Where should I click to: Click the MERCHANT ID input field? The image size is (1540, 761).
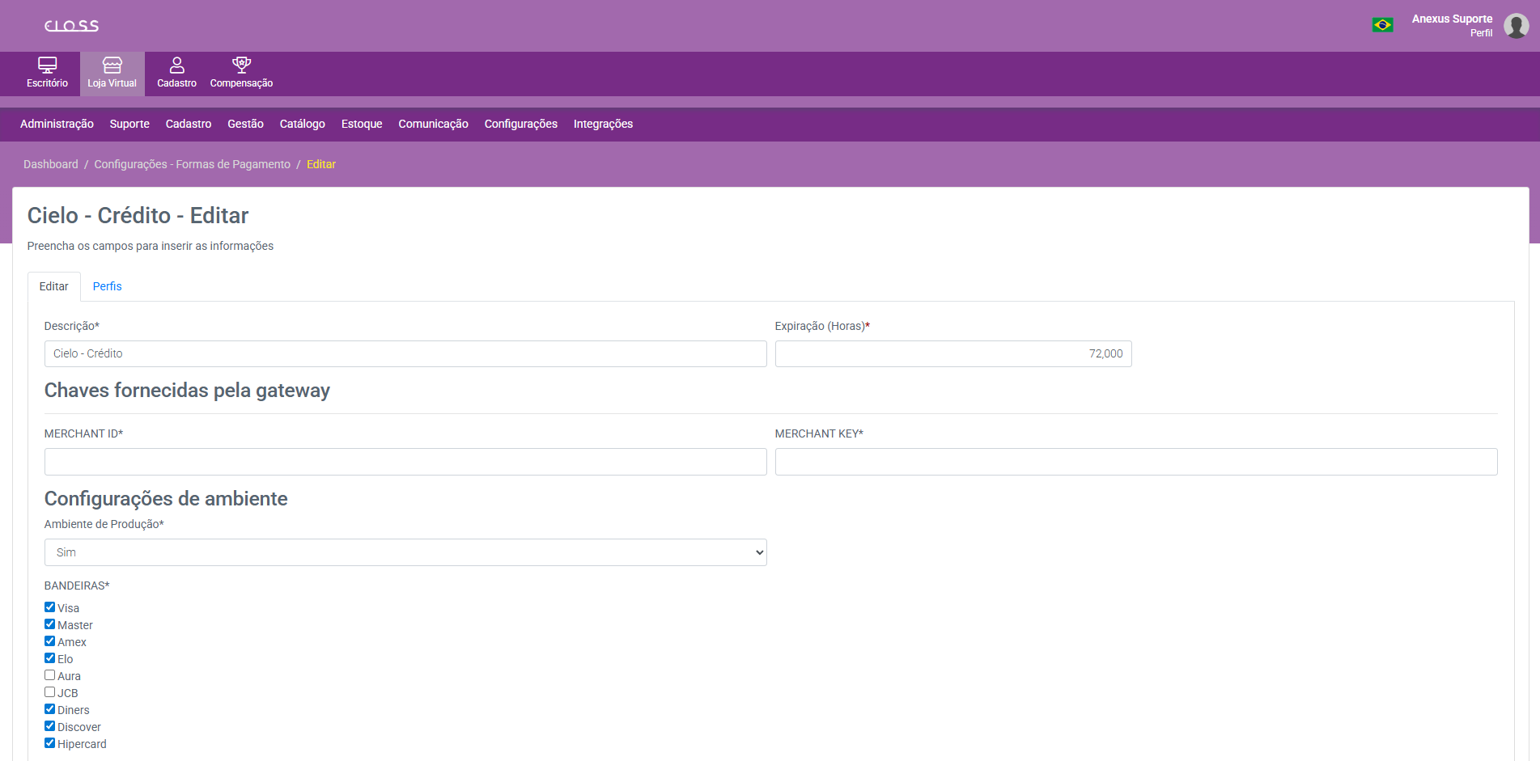(405, 462)
